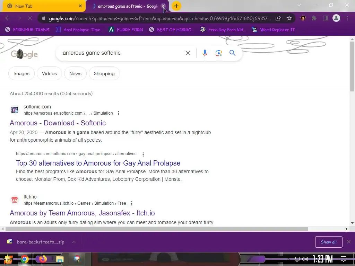Screen dimensions: 355x266
Task: Open the 1:23 PM clock
Action: click(323, 259)
